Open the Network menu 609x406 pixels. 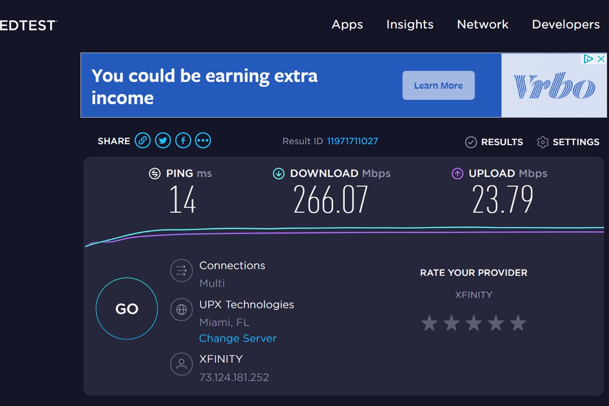483,24
